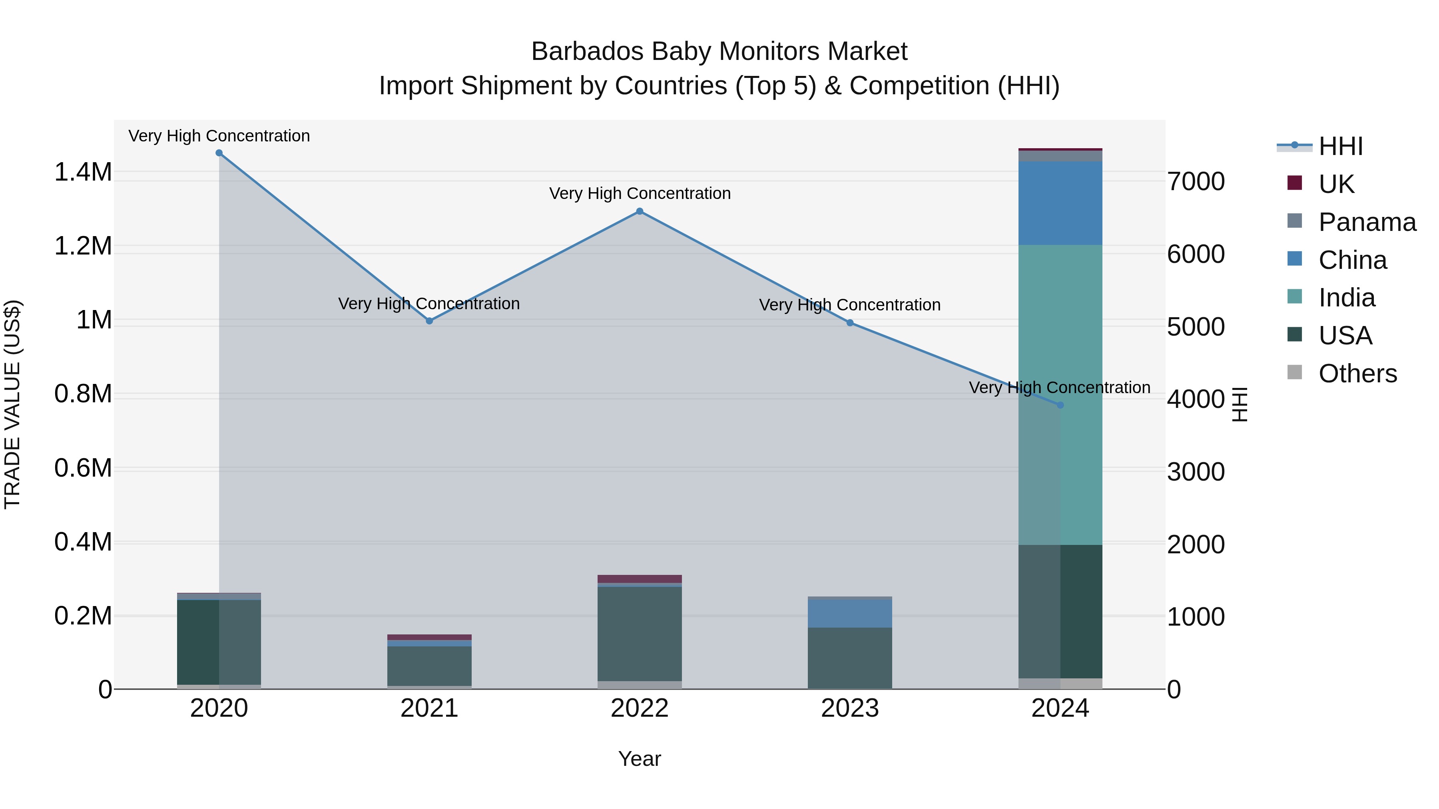This screenshot has width=1439, height=809.
Task: Click the India segment of 2024 bar
Action: pyautogui.click(x=1060, y=395)
